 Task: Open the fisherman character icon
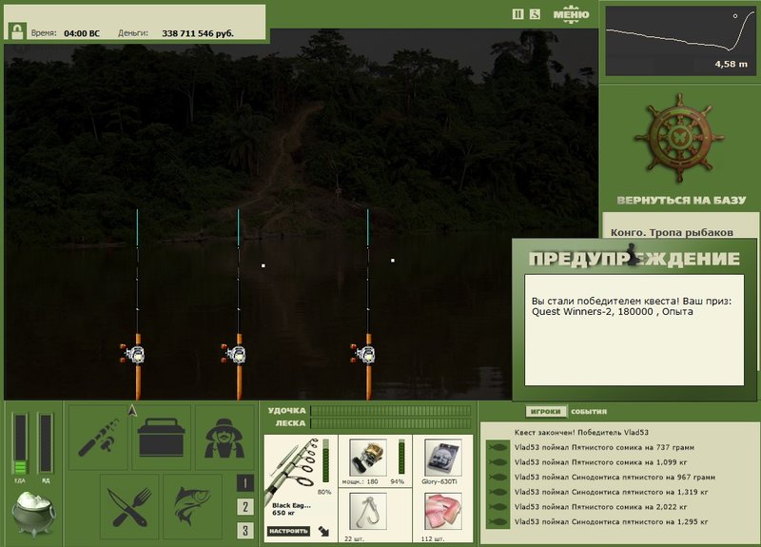[224, 438]
